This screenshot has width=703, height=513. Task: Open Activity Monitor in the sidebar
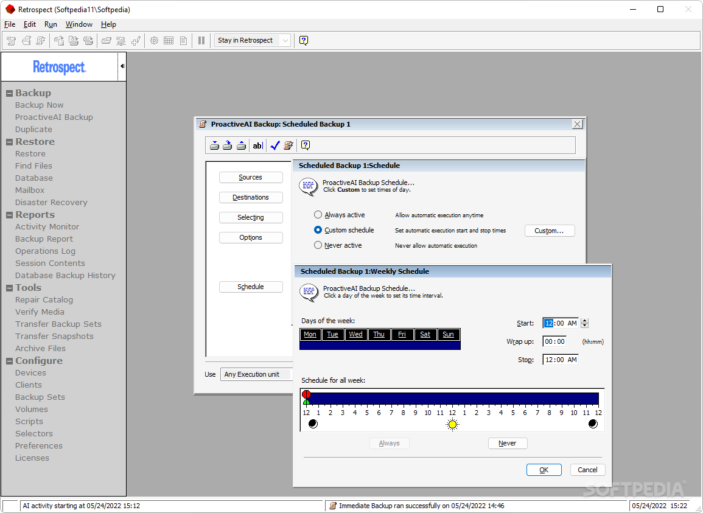[47, 227]
